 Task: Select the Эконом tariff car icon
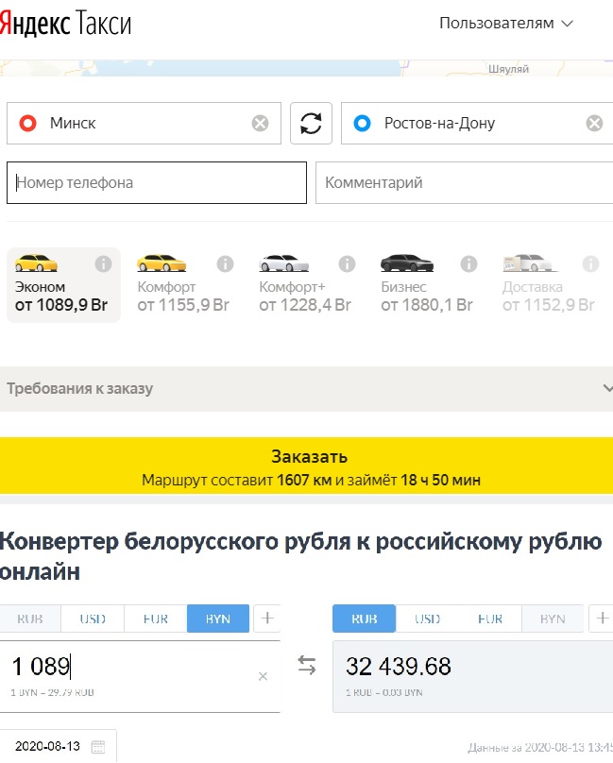[36, 263]
